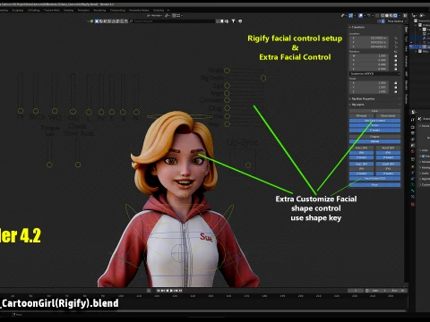This screenshot has width=430, height=322.
Task: Toggle the Face (Primary) rig layer
Action: [x=361, y=115]
